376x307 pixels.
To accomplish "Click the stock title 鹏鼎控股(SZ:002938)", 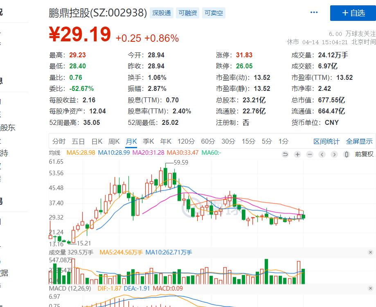I will tap(98, 13).
